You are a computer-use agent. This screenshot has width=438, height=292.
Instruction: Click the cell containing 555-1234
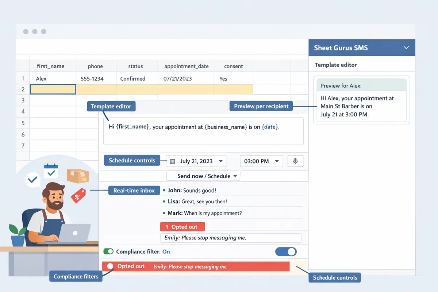tap(96, 78)
